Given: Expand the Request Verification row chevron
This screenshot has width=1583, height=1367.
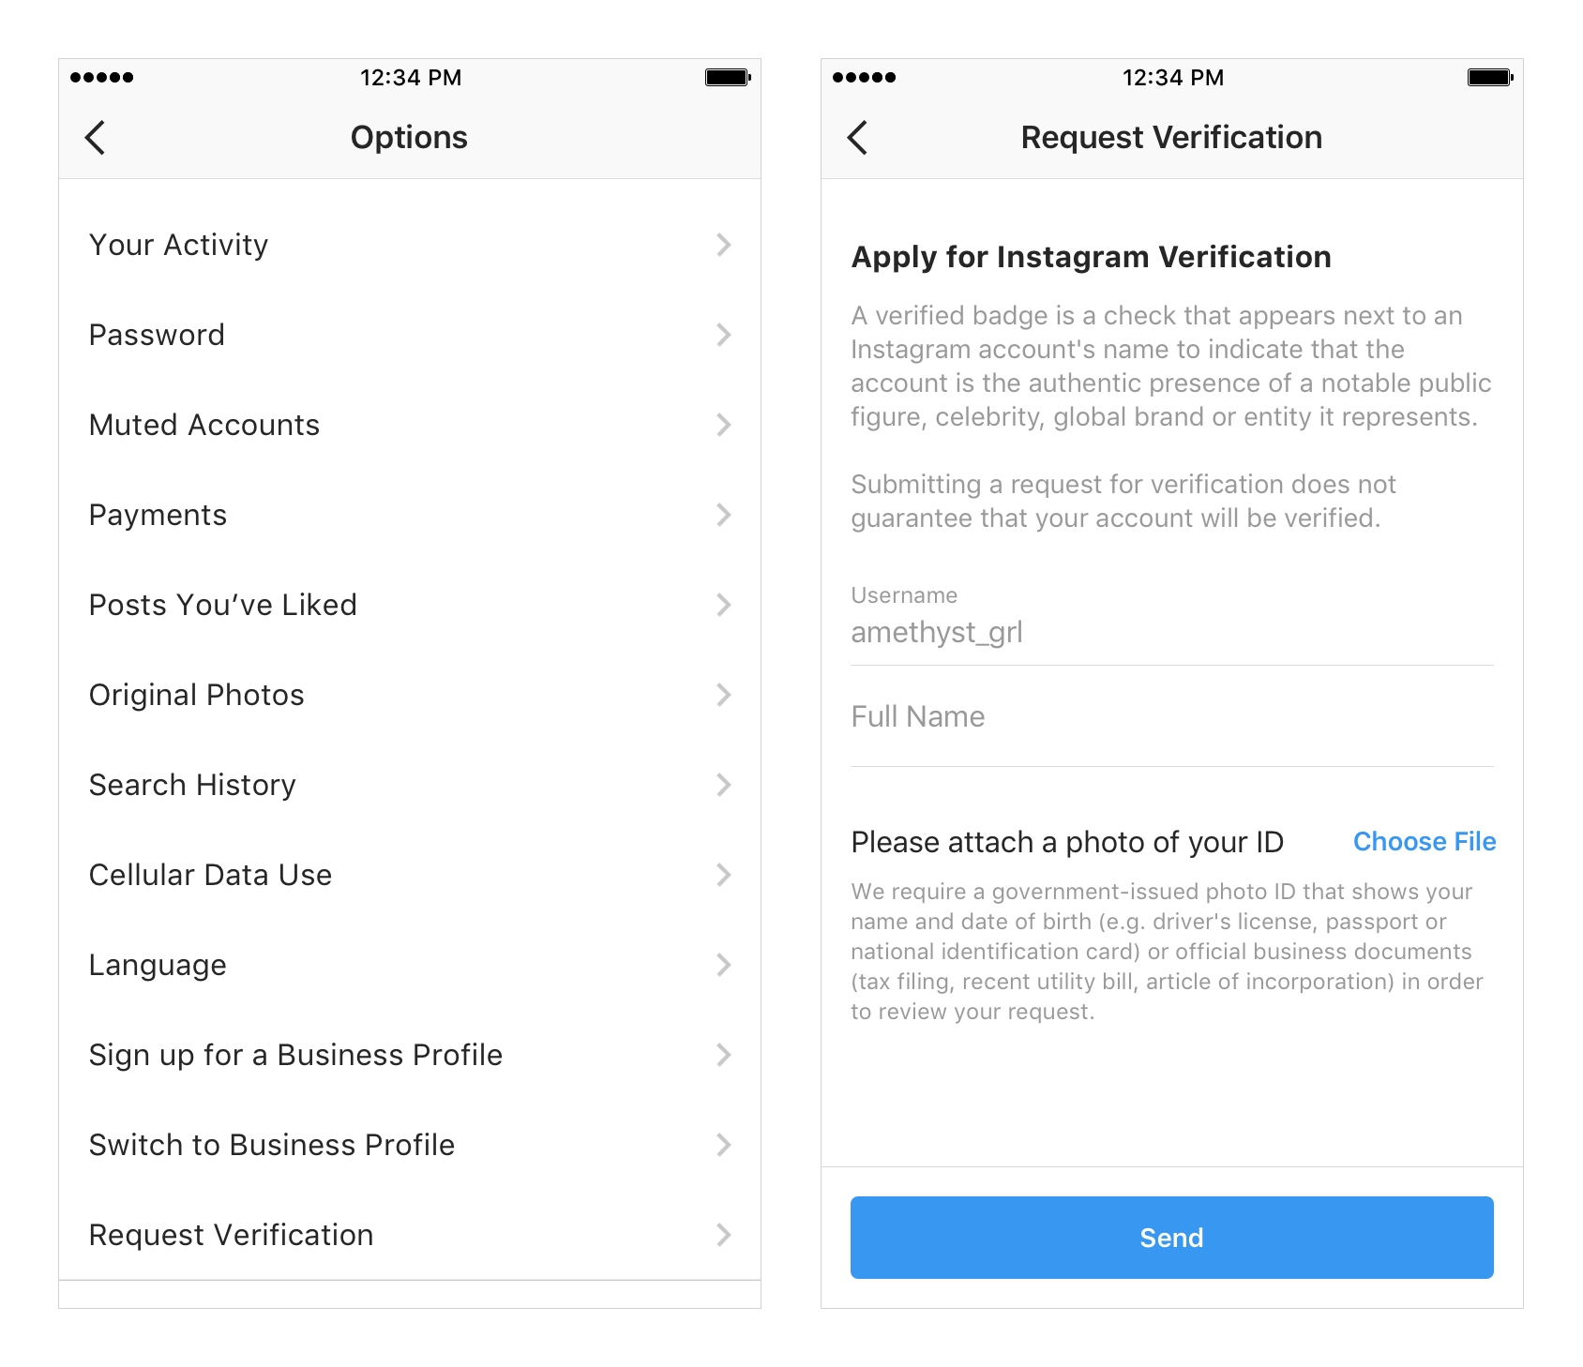Looking at the screenshot, I should point(723,1235).
